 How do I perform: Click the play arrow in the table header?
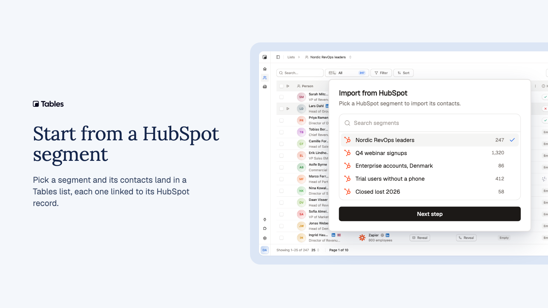click(x=288, y=86)
